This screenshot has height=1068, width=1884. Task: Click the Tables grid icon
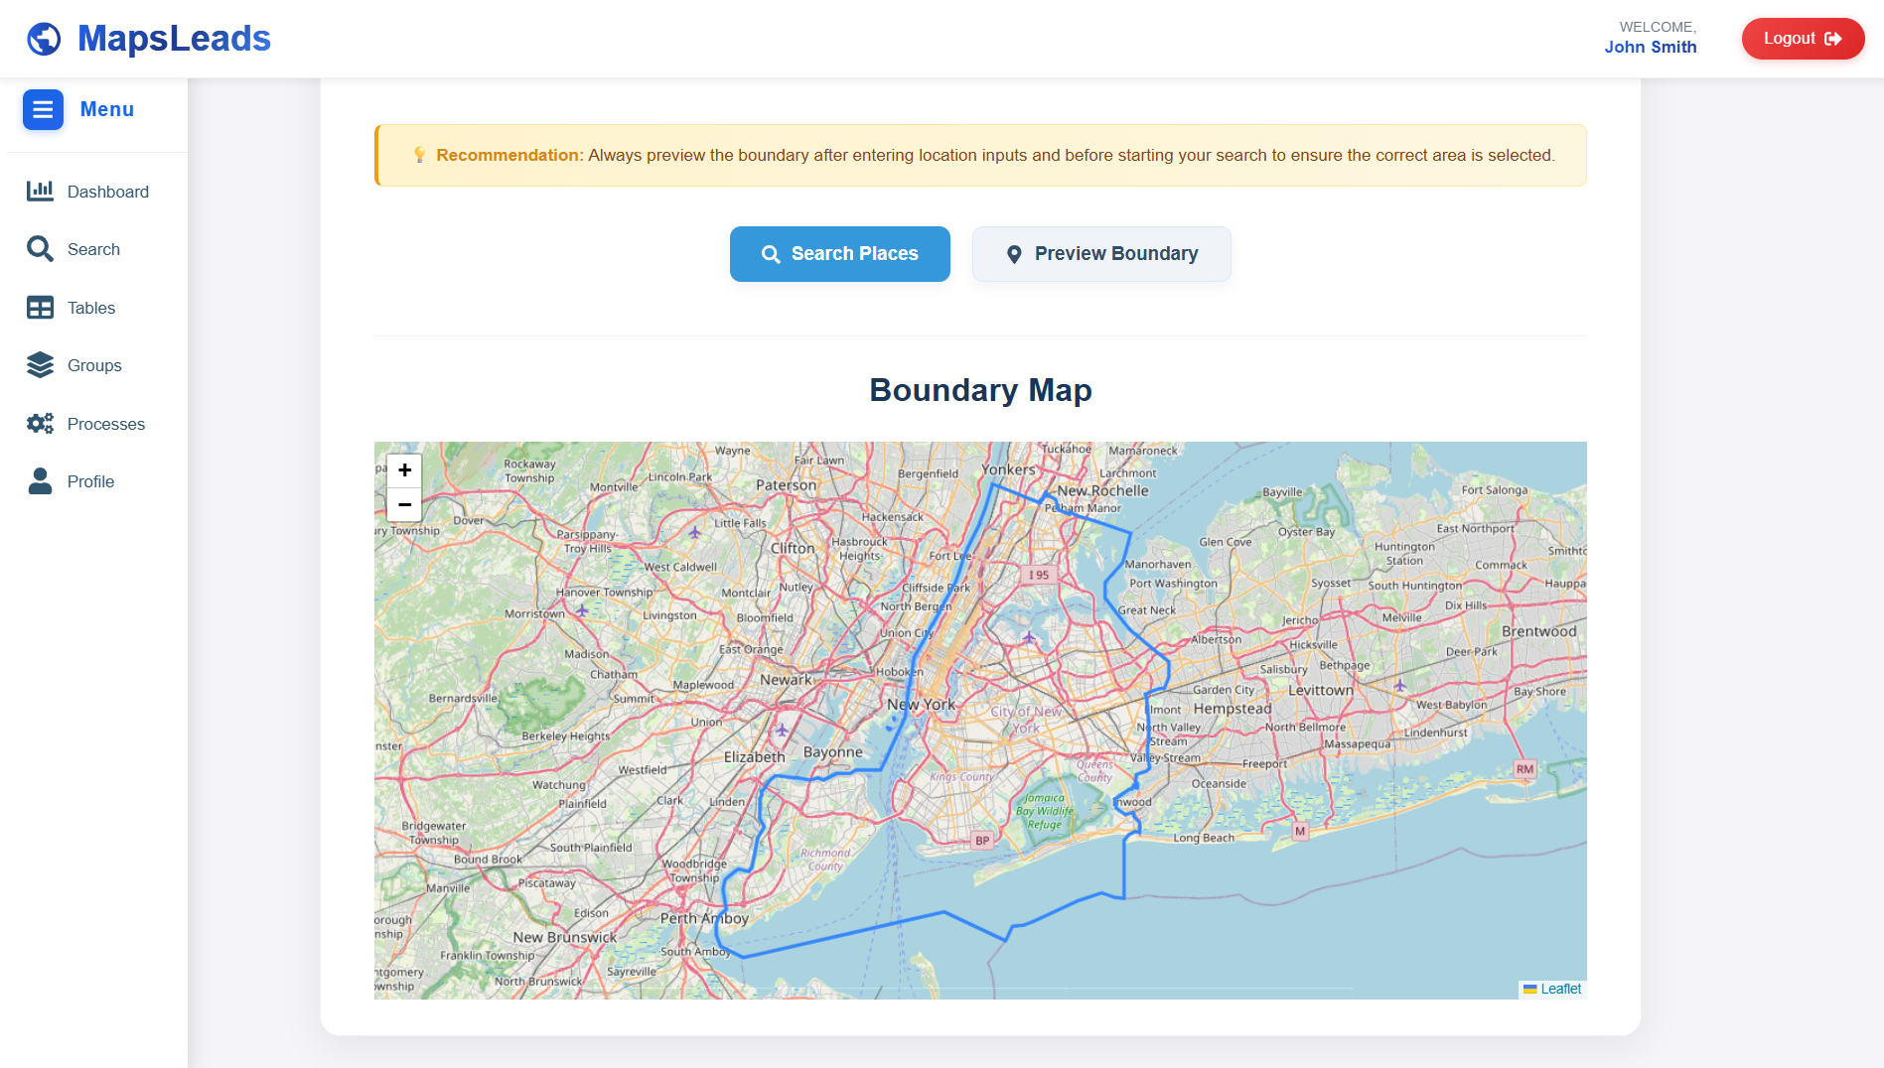tap(40, 308)
